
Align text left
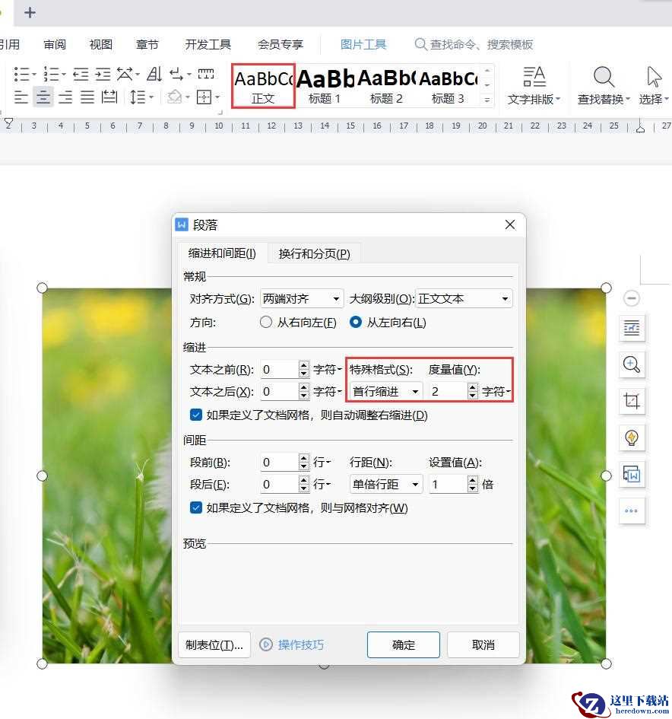(21, 97)
